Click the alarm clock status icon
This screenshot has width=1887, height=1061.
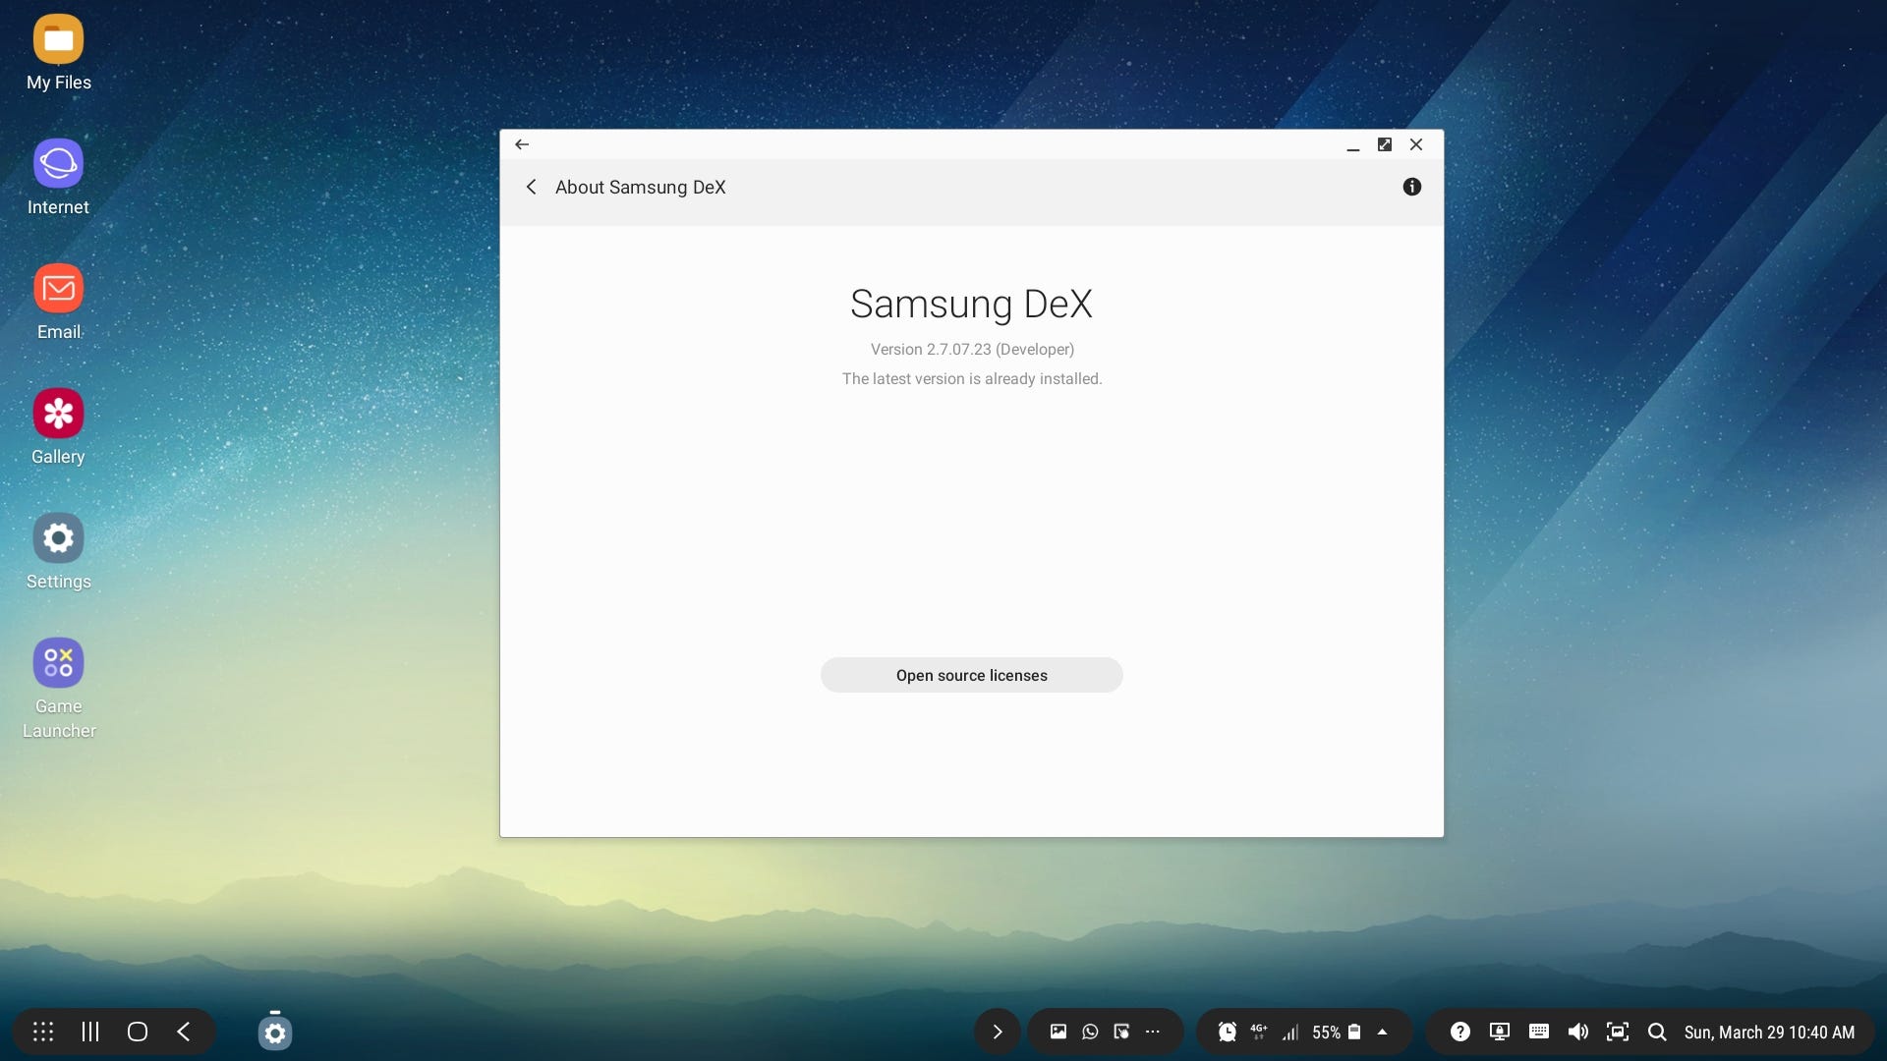click(1228, 1032)
